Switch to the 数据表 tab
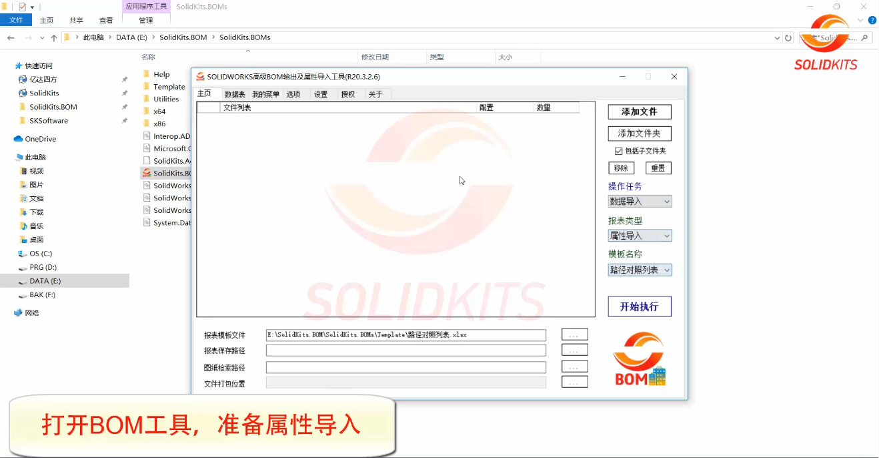Viewport: 879px width, 458px height. (235, 94)
